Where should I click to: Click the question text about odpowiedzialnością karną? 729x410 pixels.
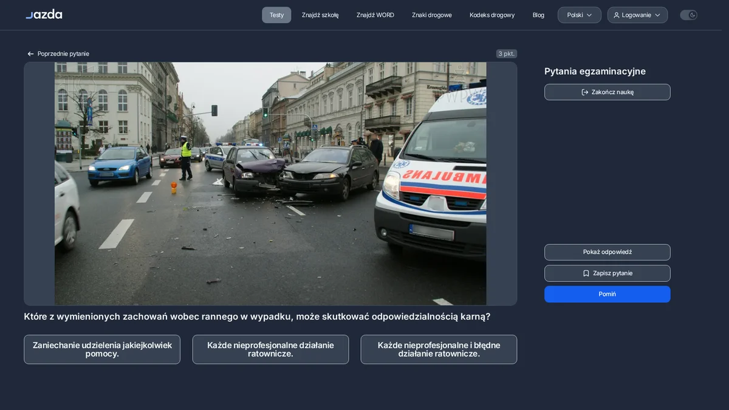[x=257, y=317]
